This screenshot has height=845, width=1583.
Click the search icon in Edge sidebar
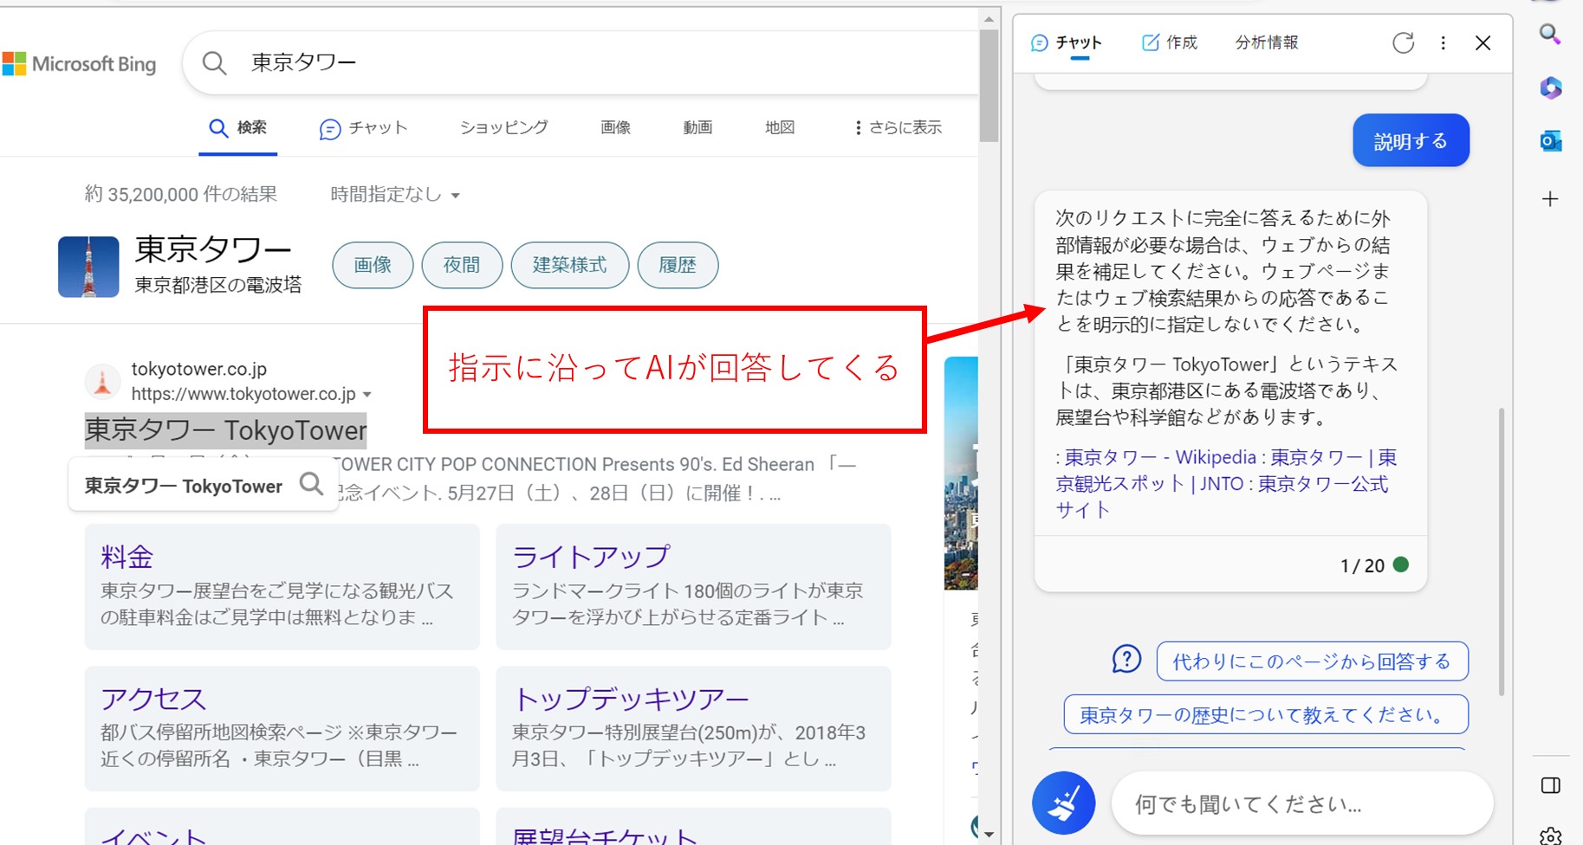[1550, 35]
